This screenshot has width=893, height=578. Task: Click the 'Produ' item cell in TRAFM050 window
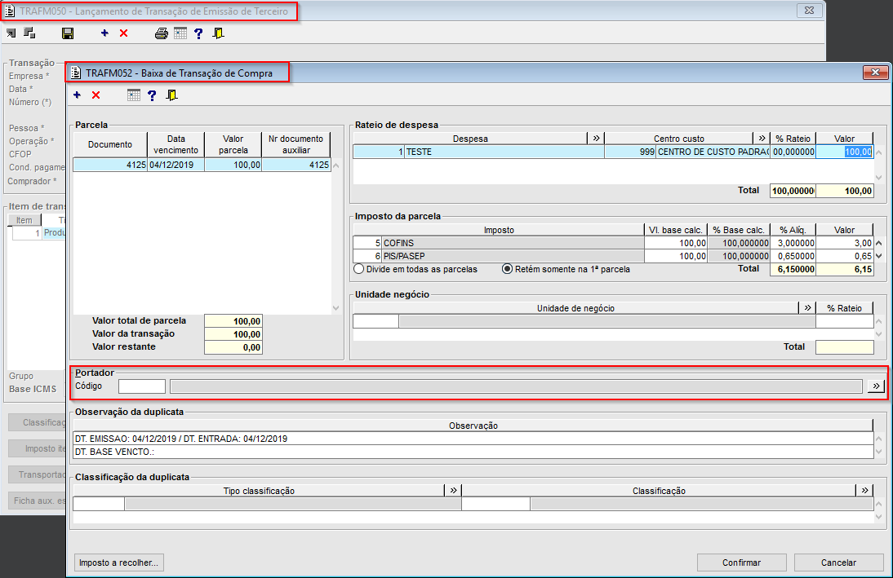(54, 232)
